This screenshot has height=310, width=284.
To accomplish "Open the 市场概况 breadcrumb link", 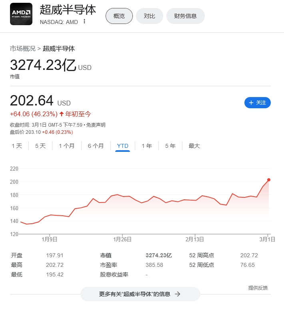I will click(x=23, y=49).
